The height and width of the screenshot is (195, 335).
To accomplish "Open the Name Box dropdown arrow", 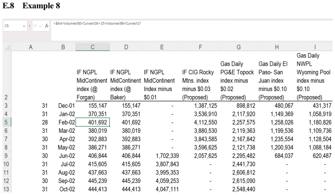I will click(x=24, y=26).
